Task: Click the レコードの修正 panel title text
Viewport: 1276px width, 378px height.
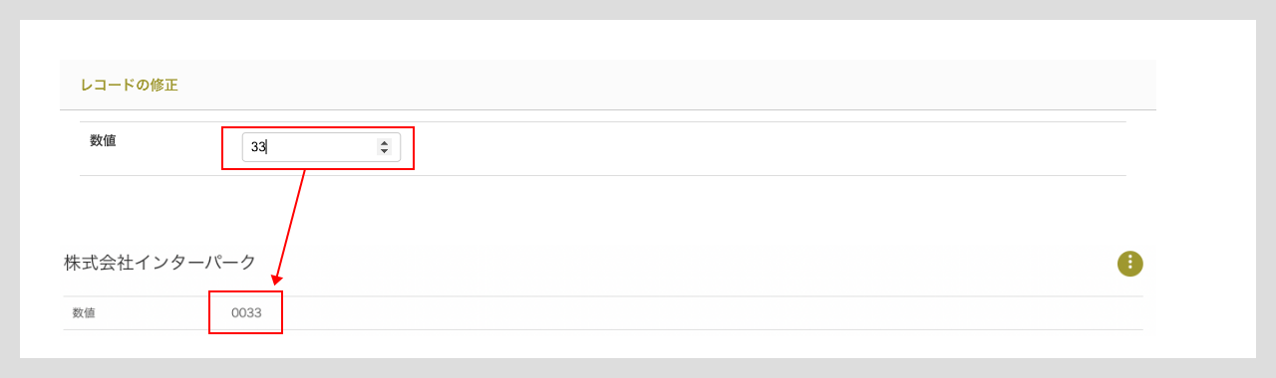Action: (x=129, y=85)
